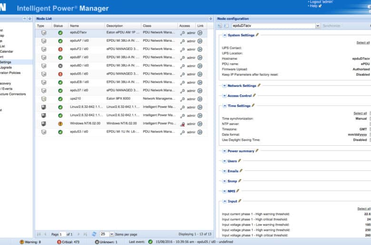Edit Snmp section with pencil icon
Image resolution: width=371 pixels, height=245 pixels.
[x=240, y=181]
